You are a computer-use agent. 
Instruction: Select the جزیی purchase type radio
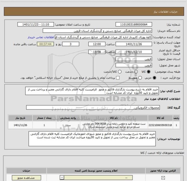[x=155, y=78]
